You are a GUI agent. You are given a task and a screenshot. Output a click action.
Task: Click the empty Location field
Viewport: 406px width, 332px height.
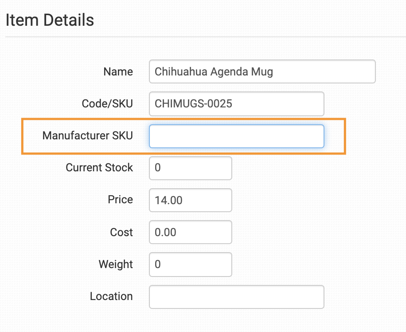[x=237, y=296]
